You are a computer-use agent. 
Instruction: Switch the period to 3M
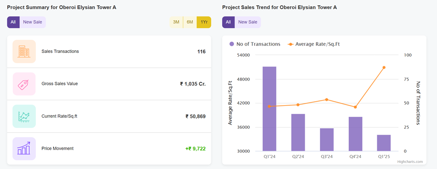176,22
